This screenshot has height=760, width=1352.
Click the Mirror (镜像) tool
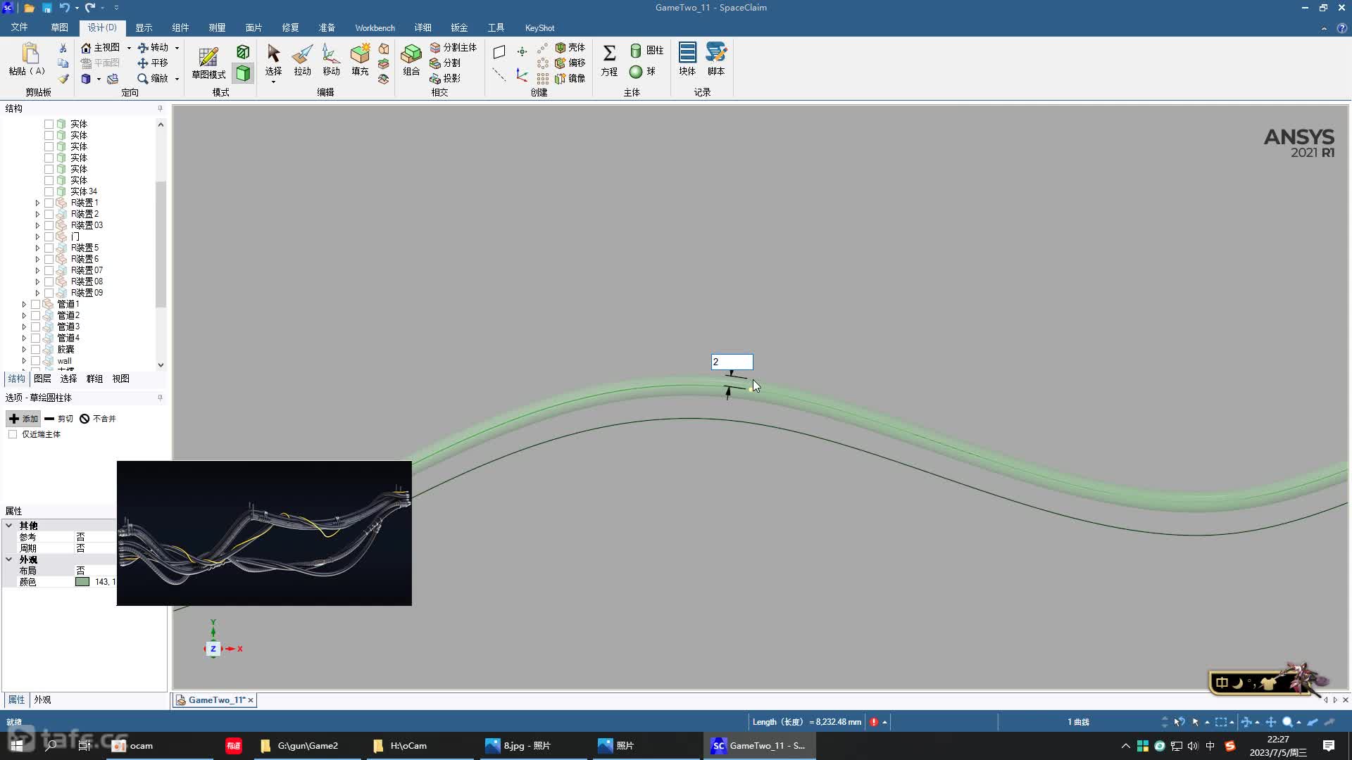pos(570,78)
